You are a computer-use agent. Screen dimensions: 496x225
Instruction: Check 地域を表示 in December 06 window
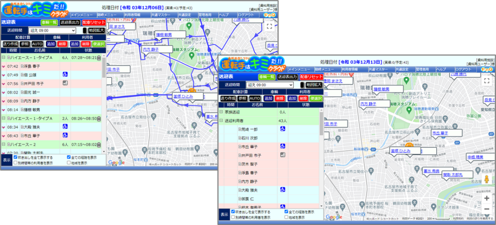pos(69,163)
